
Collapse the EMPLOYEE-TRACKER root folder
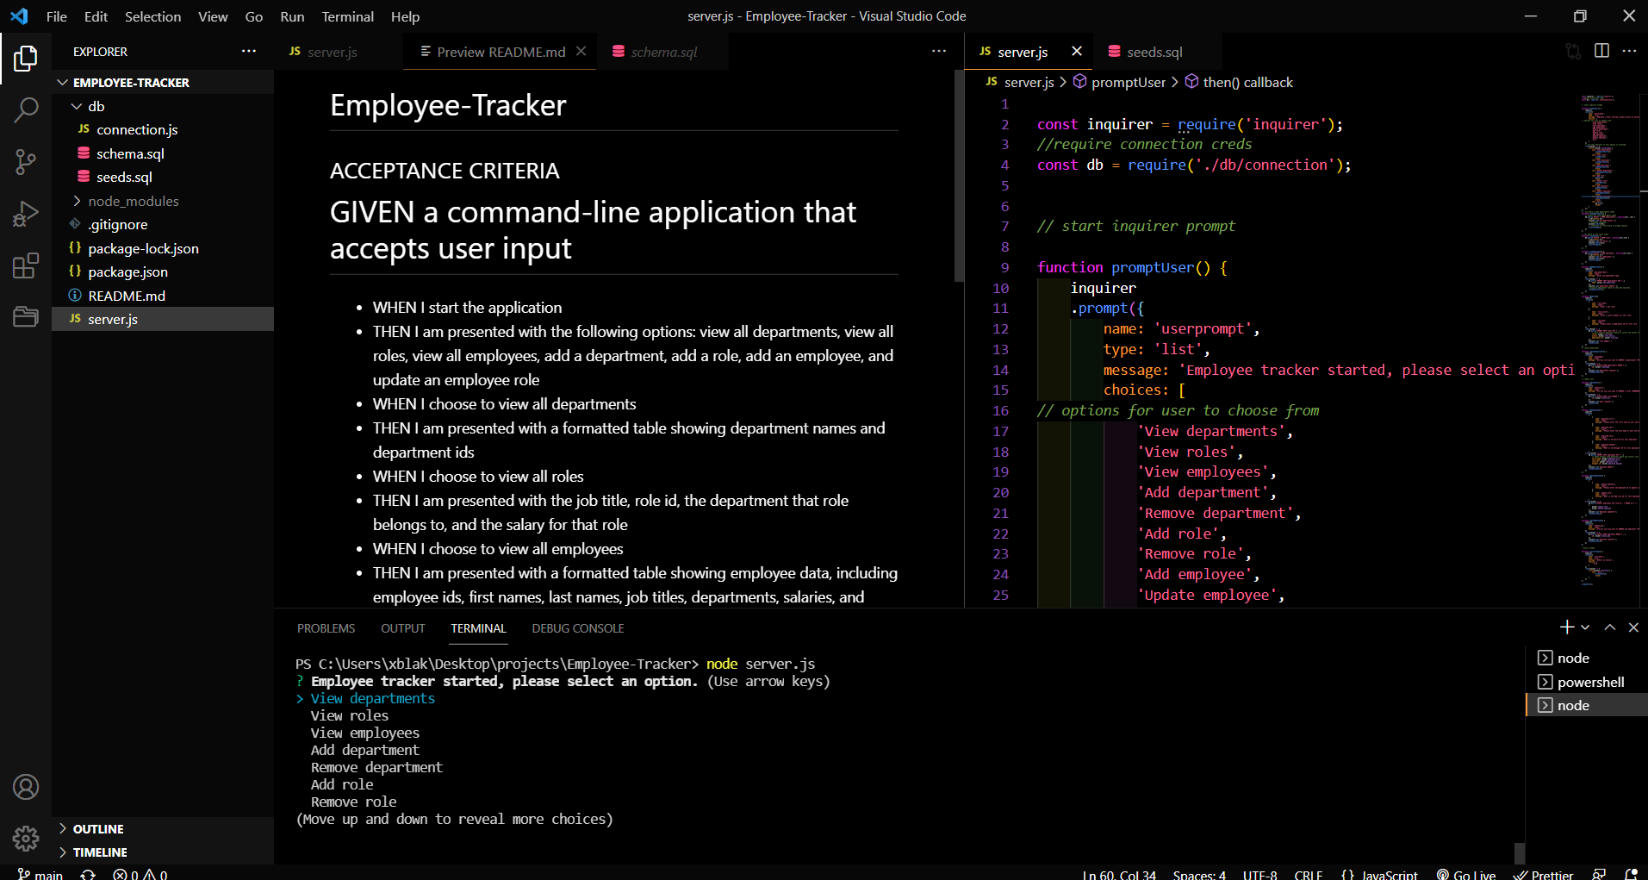pyautogui.click(x=62, y=82)
